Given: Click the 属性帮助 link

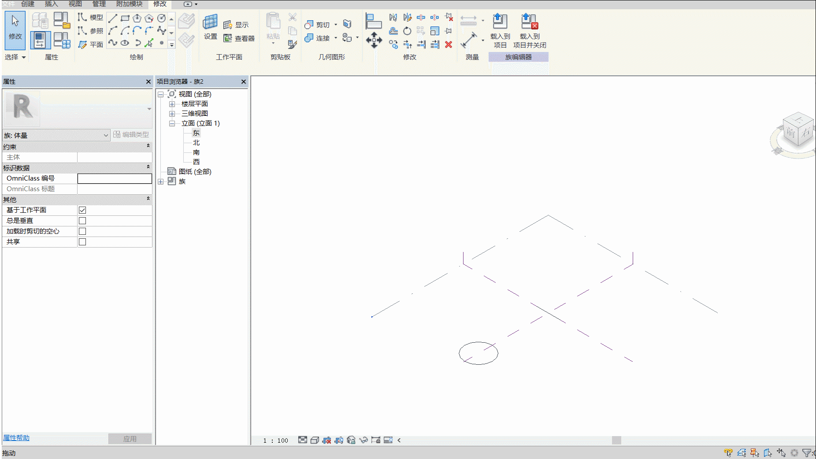Looking at the screenshot, I should pos(16,438).
